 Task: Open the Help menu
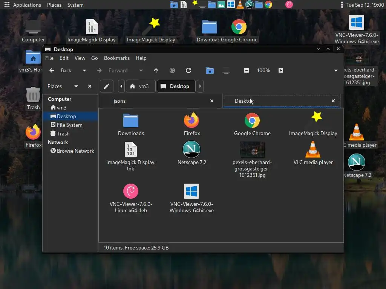tap(141, 58)
